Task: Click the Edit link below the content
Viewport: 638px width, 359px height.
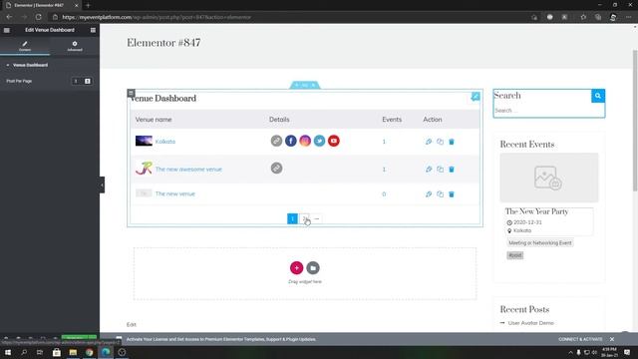Action: point(131,324)
